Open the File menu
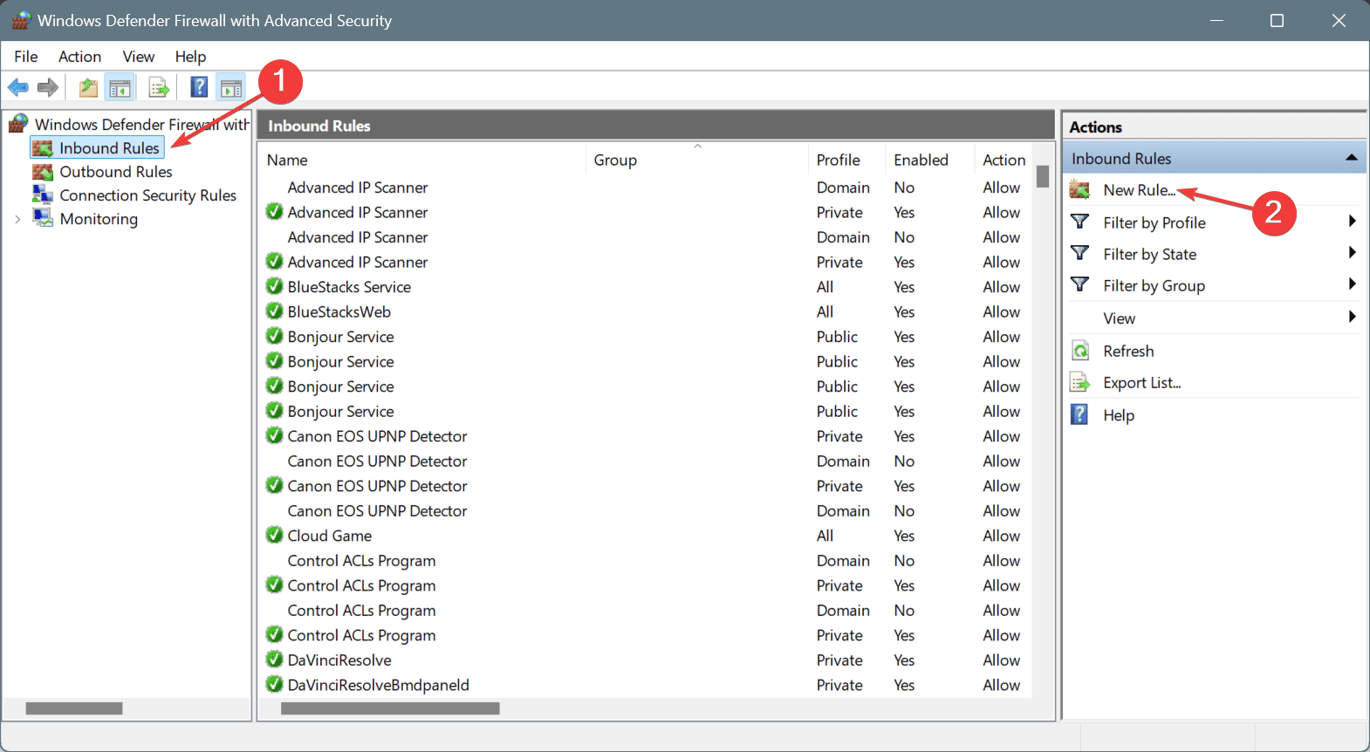Viewport: 1370px width, 752px height. (26, 57)
